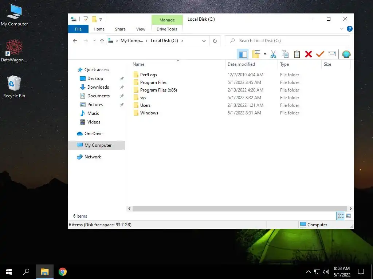Toggle the navigation pane toolbar icon
The image size is (373, 279).
tap(243, 54)
